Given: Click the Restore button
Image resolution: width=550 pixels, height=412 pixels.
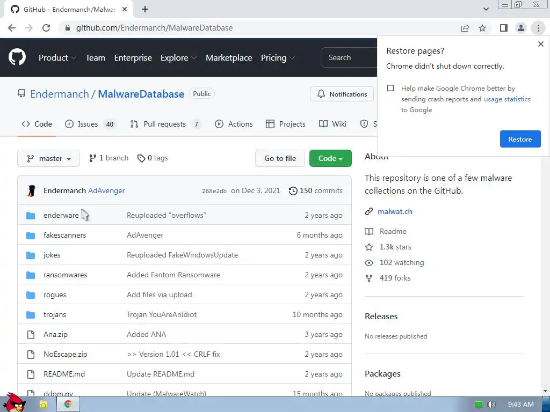Looking at the screenshot, I should [520, 139].
